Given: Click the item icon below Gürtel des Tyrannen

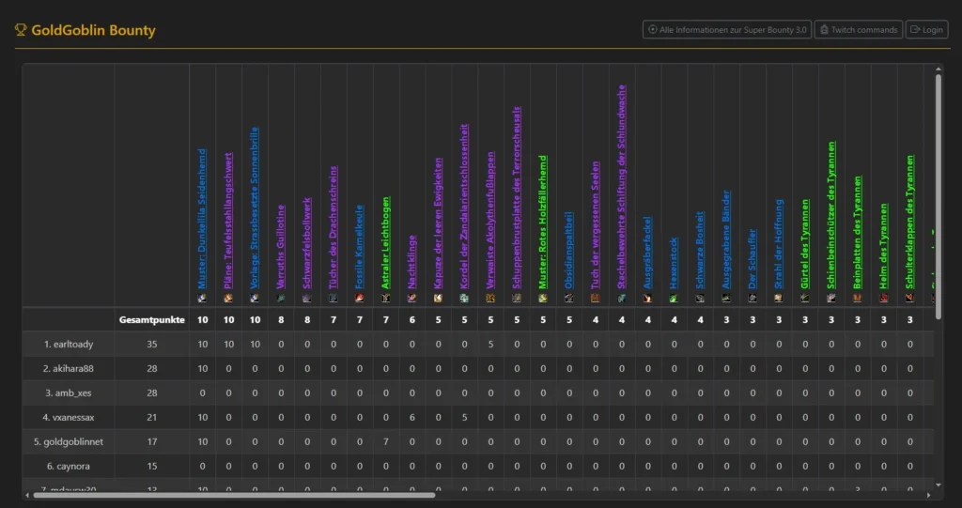Looking at the screenshot, I should tap(805, 299).
